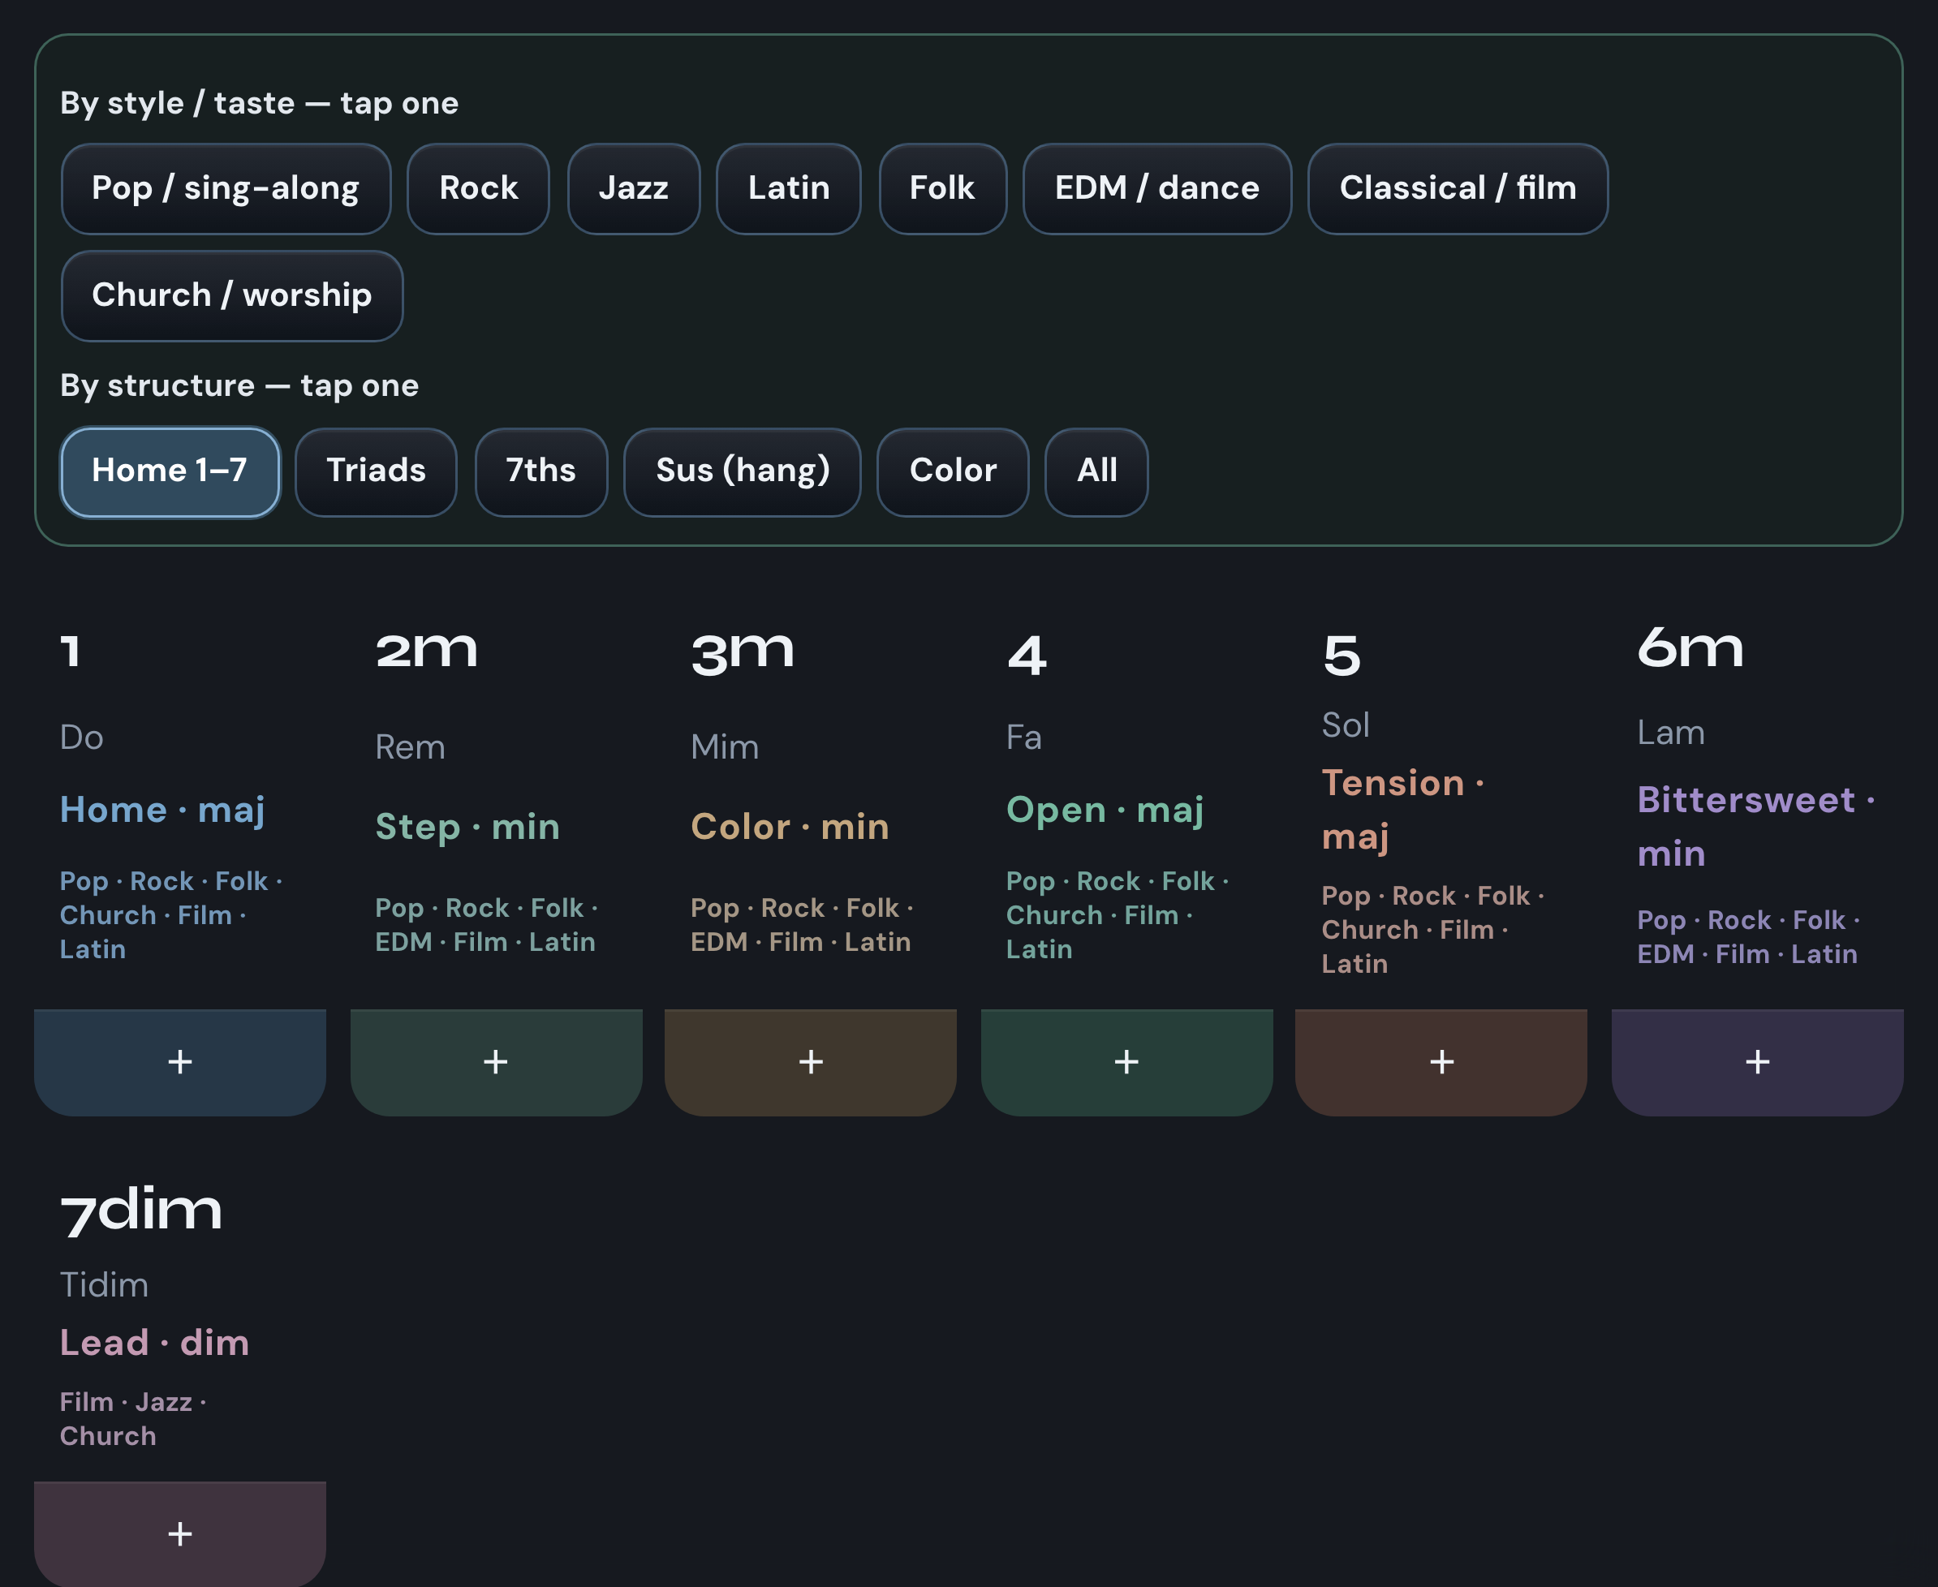Click the Rock style button
The image size is (1938, 1587).
point(478,188)
